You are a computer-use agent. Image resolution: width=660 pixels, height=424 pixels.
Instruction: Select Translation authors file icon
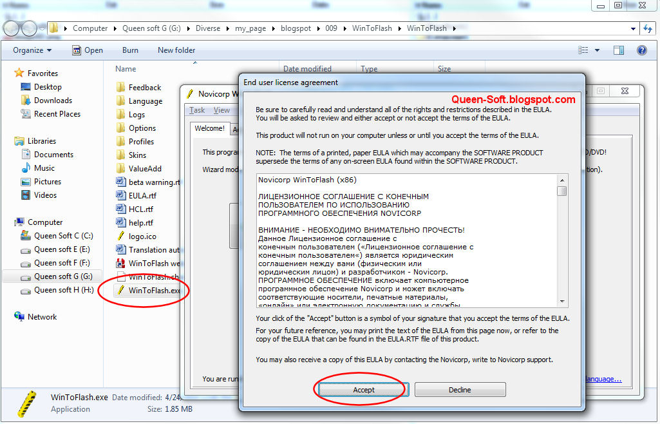pos(121,249)
